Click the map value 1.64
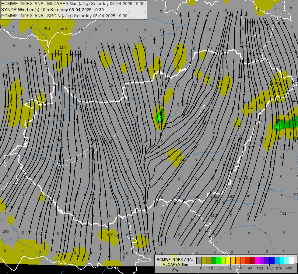 (214, 197)
